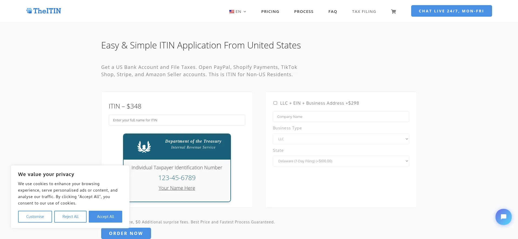The height and width of the screenshot is (239, 518).
Task: Open the State Delaware dropdown
Action: [x=341, y=161]
